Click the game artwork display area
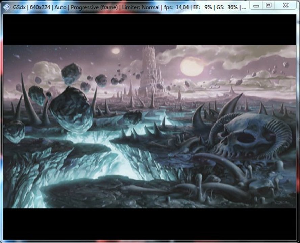The height and width of the screenshot is (243, 300). click(x=150, y=126)
